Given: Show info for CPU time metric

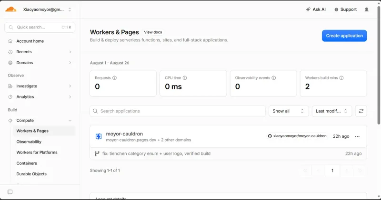Looking at the screenshot, I should (185, 78).
